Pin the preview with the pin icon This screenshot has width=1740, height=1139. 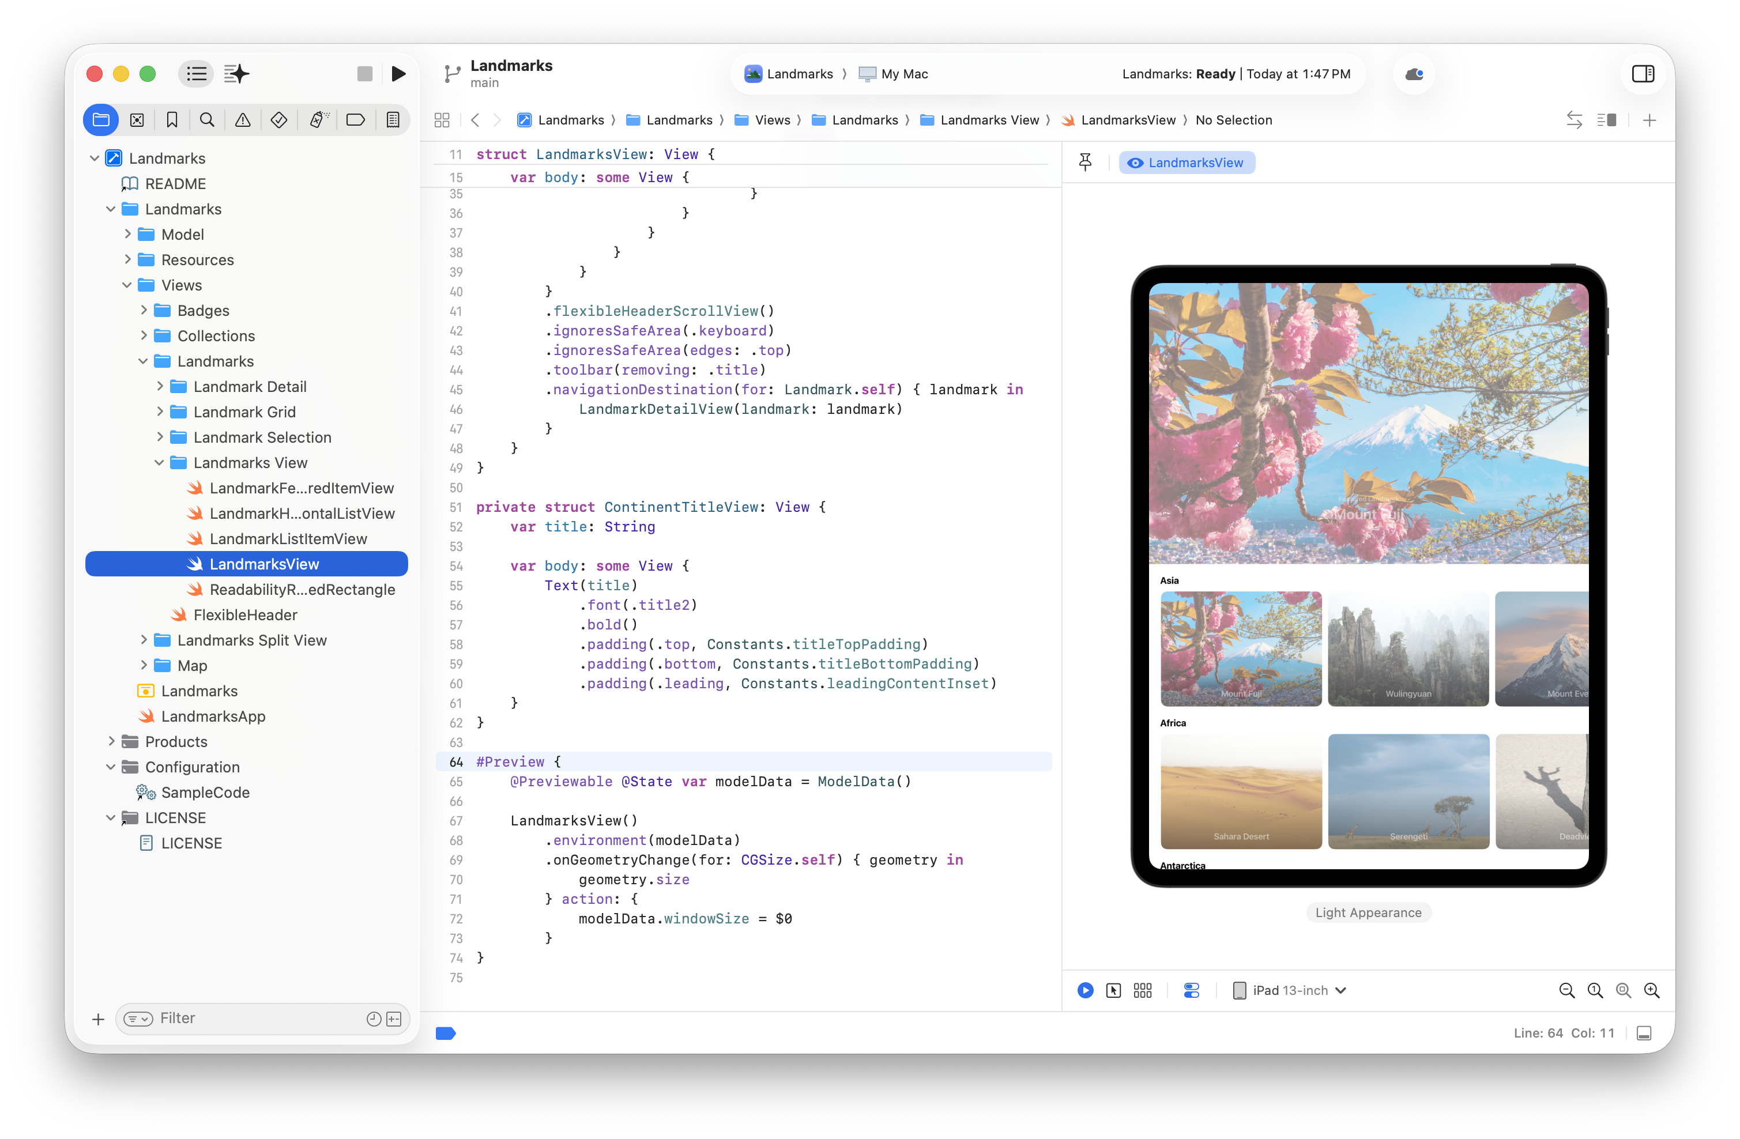(x=1085, y=161)
